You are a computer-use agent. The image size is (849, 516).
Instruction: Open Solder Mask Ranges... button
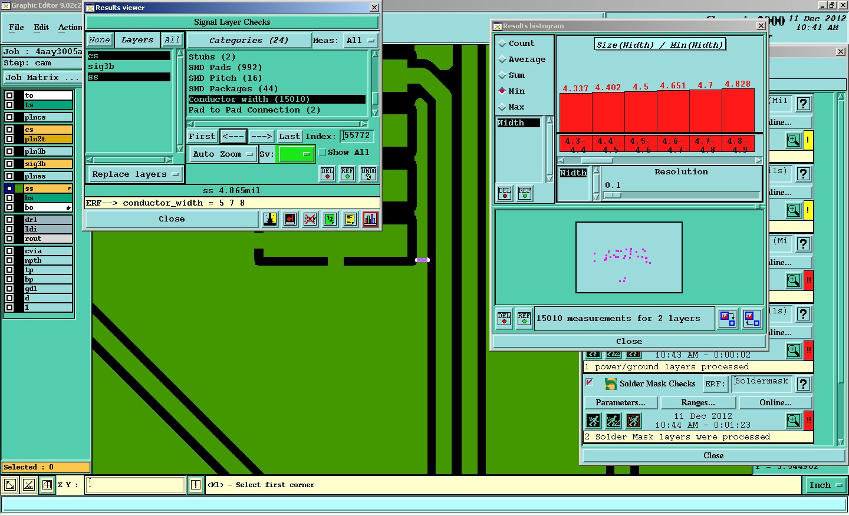(x=698, y=403)
